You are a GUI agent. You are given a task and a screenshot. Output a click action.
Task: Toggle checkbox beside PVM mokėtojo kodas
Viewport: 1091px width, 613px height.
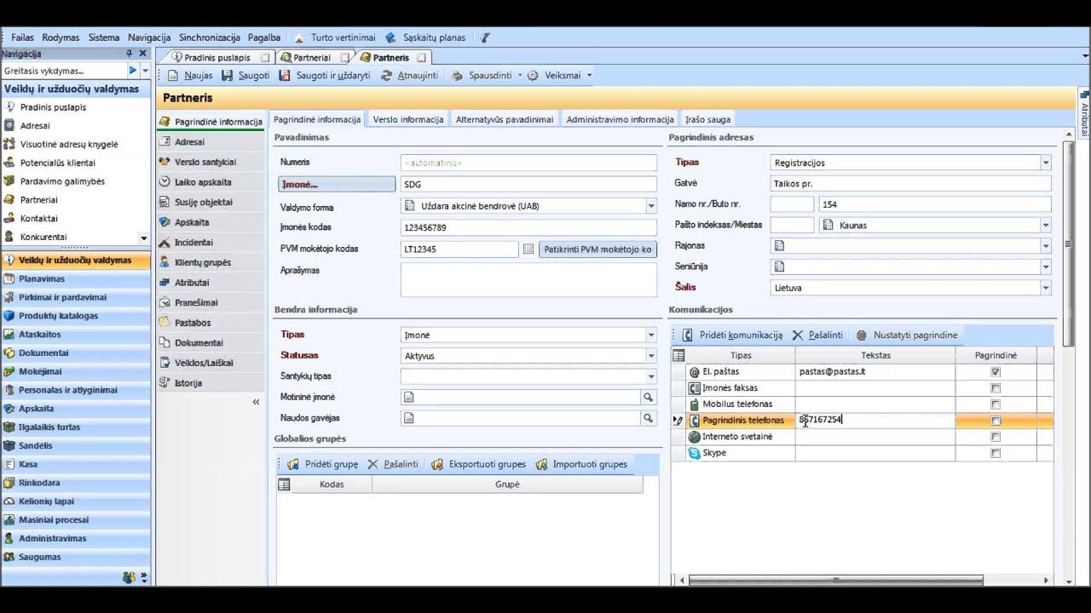coord(528,249)
